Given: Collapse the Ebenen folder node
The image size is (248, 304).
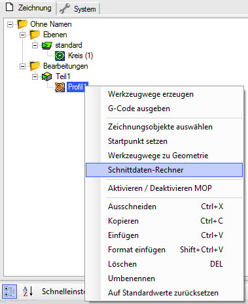Looking at the screenshot, I should click(22, 35).
